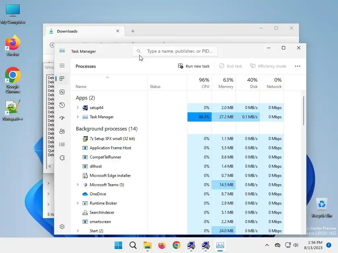Open the Details page list icon
Screen dimensions: 338x253
coord(62,145)
